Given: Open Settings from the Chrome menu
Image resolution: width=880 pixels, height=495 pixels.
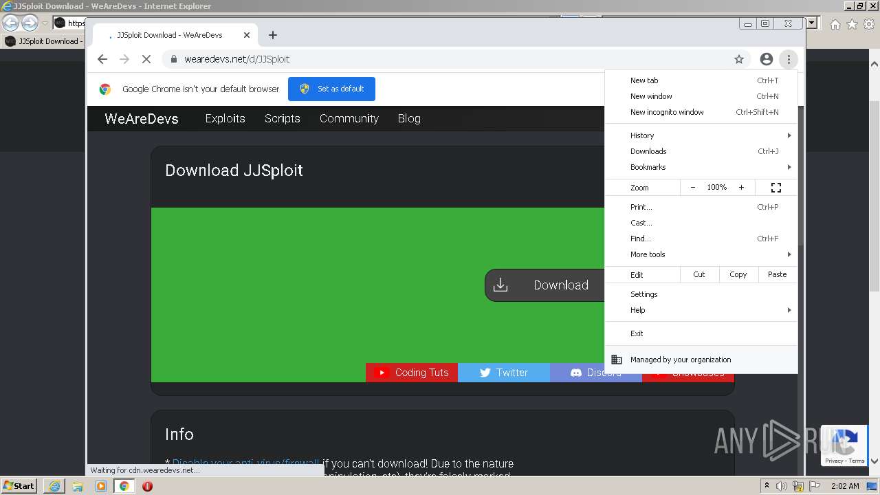Looking at the screenshot, I should tap(701, 294).
